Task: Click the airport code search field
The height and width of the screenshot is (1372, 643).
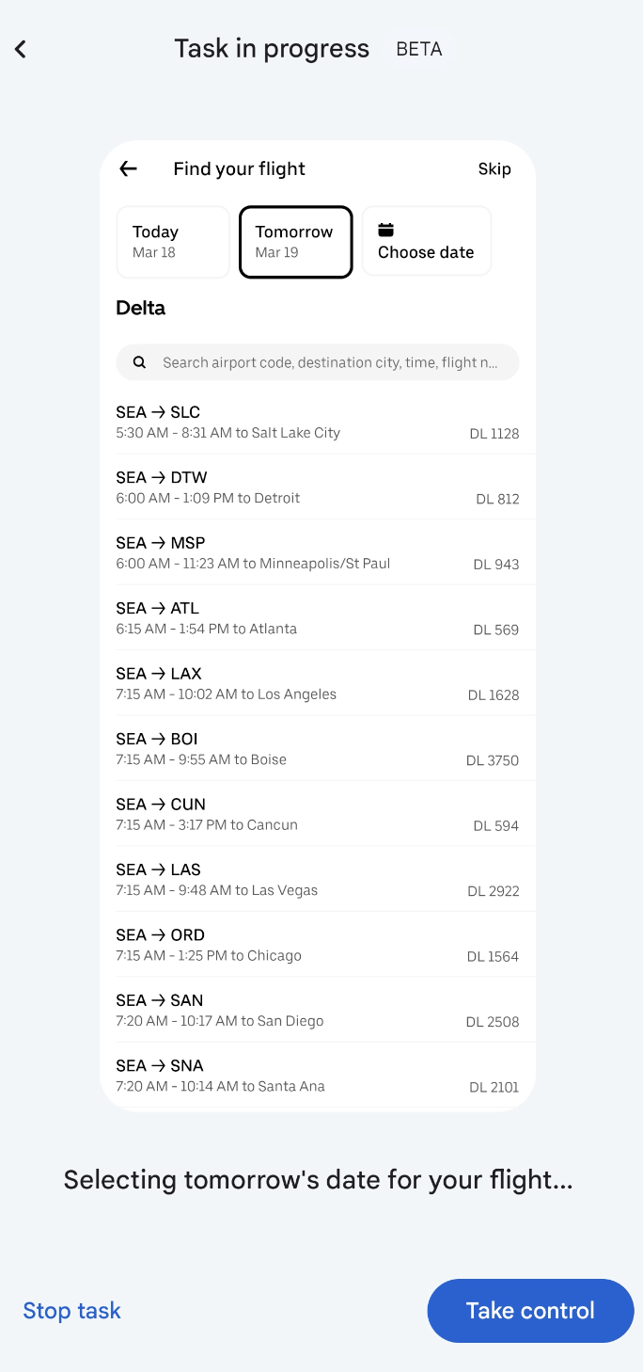Action: click(x=329, y=362)
